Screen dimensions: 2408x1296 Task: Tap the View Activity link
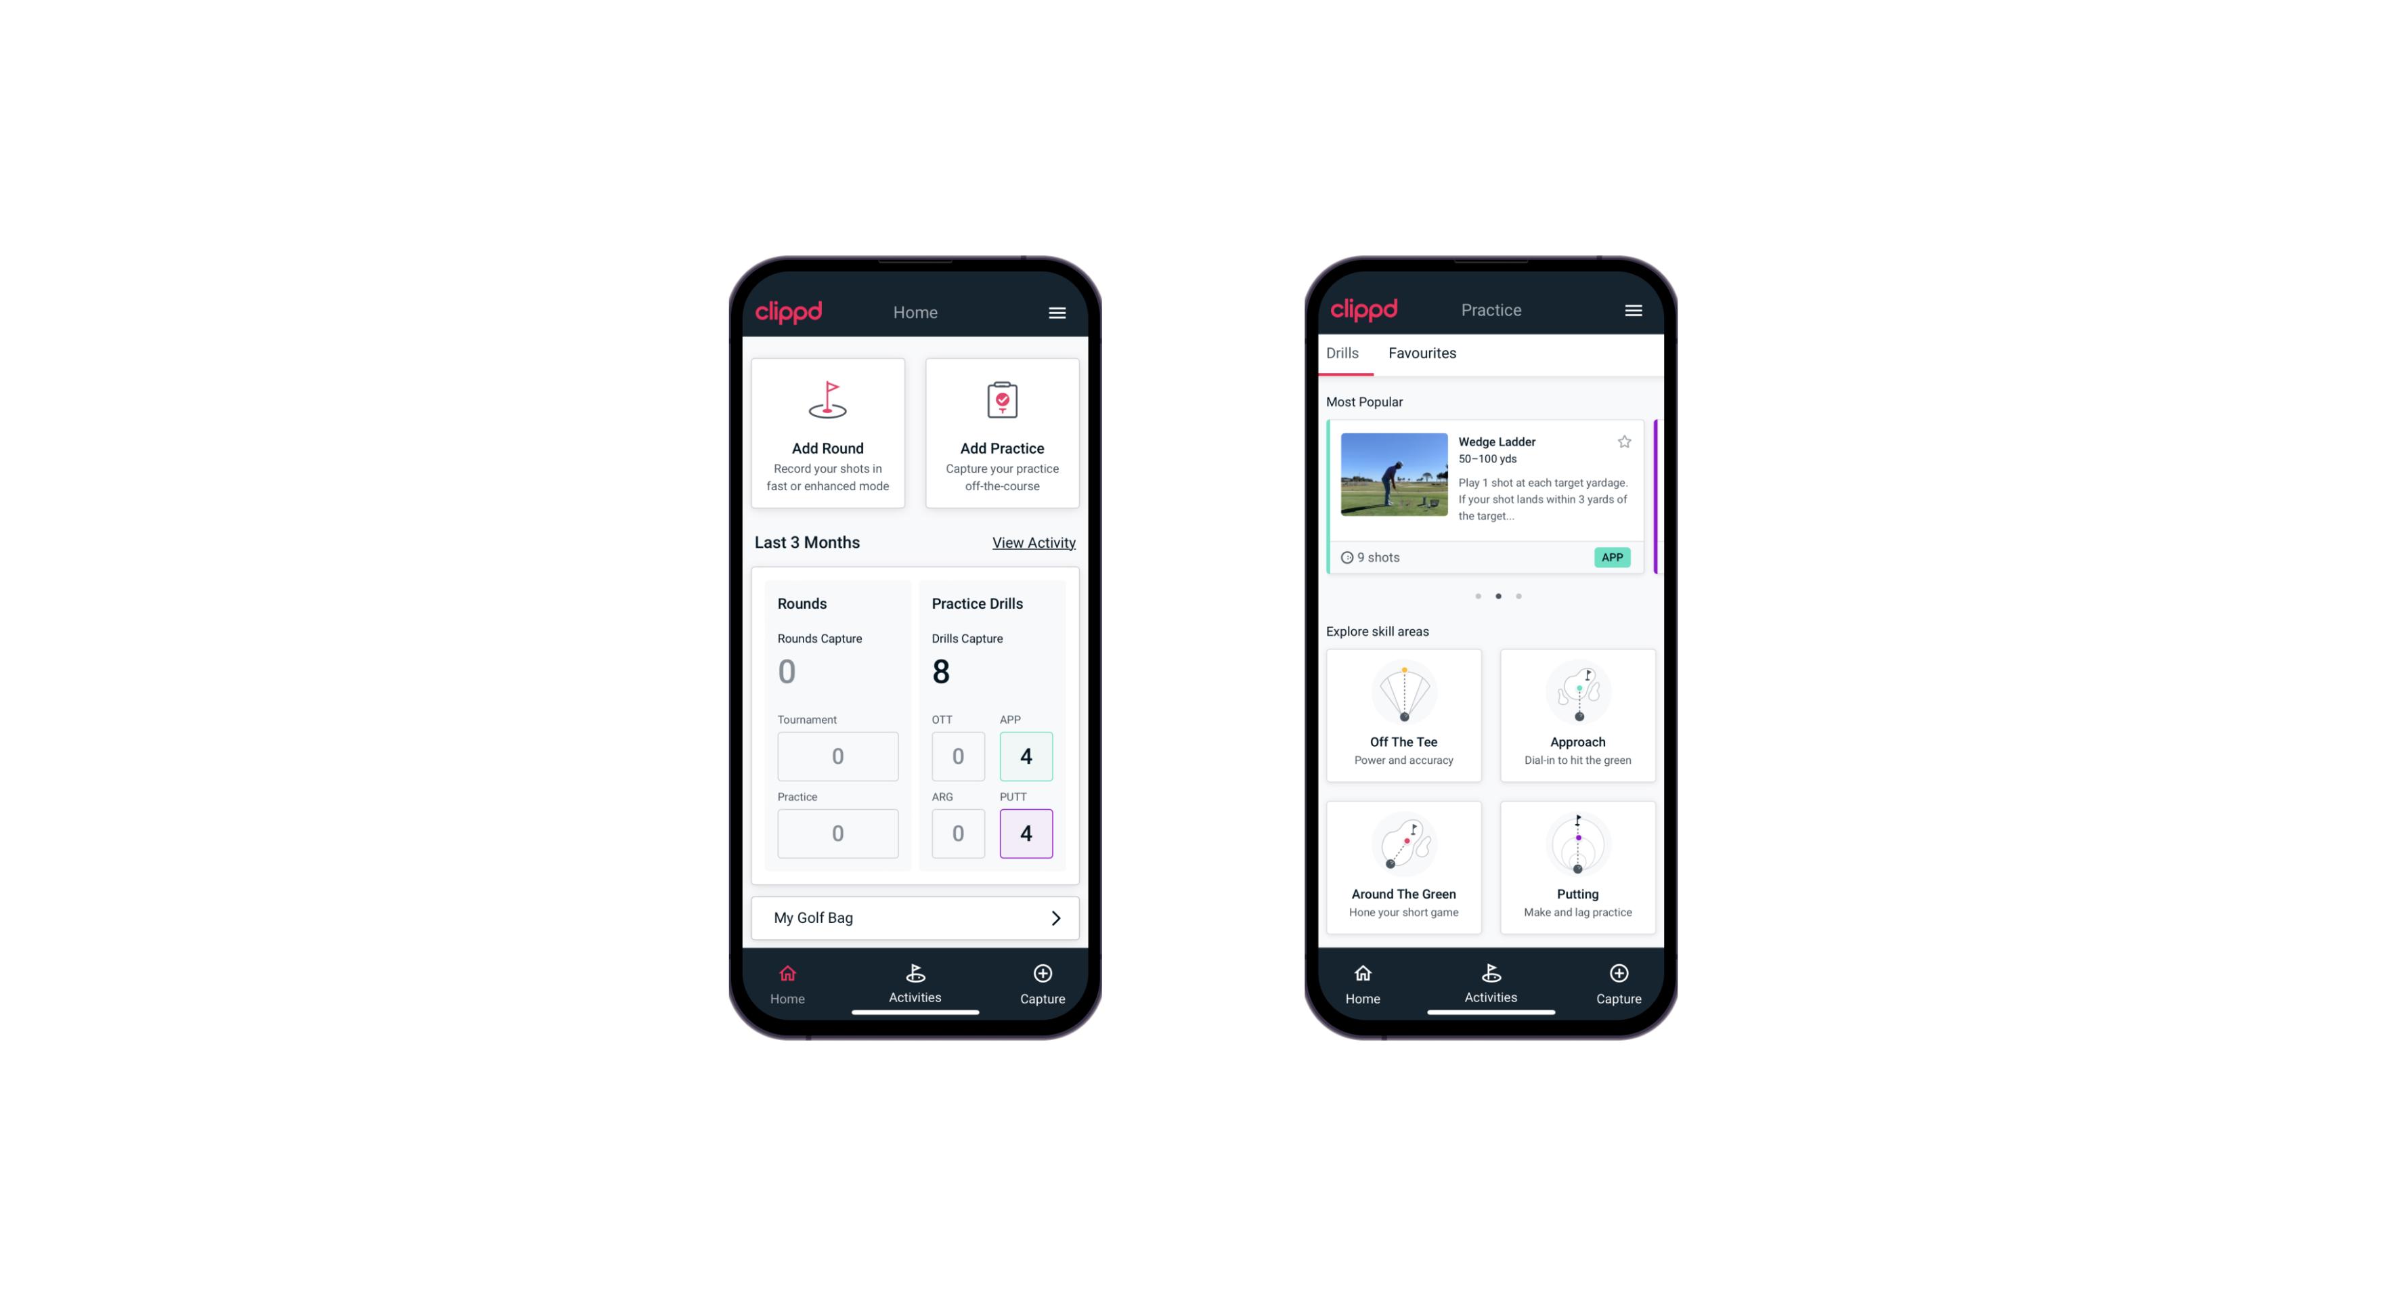pyautogui.click(x=1032, y=541)
